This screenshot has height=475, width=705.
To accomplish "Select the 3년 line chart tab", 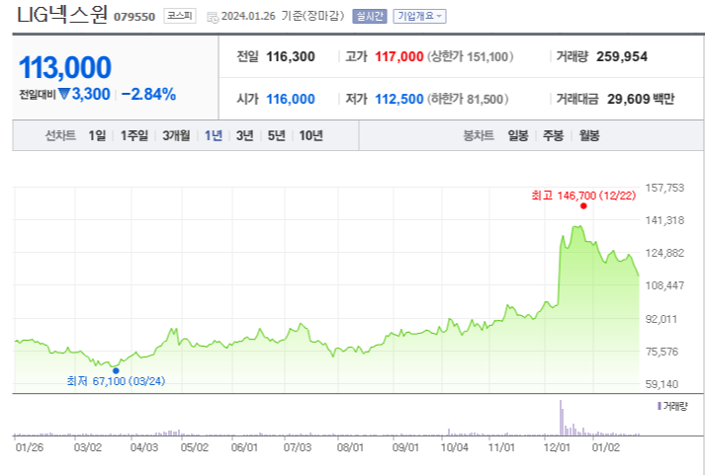I will tap(245, 135).
